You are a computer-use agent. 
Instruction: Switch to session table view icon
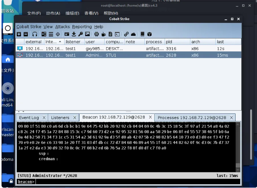pos(51,34)
